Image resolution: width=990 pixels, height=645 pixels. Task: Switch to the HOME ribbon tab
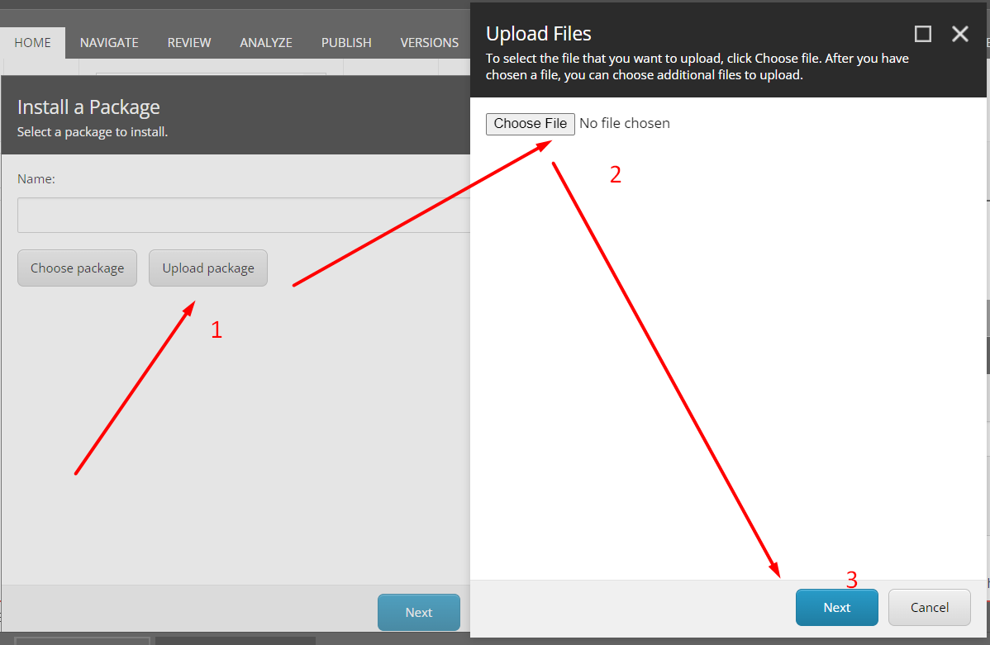coord(33,43)
